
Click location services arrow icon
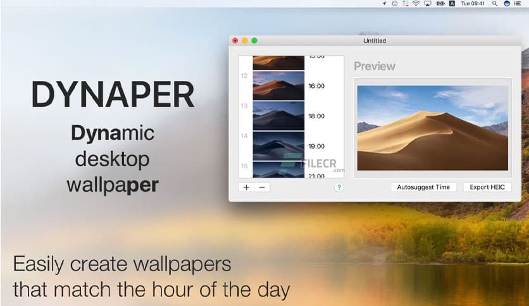click(x=384, y=3)
